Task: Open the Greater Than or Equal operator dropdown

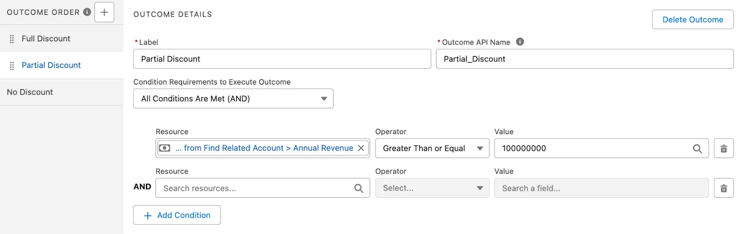Action: 432,149
